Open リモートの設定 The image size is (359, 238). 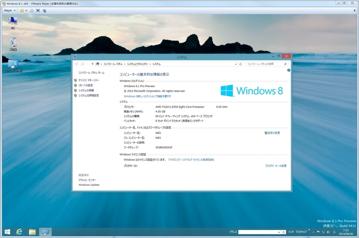point(86,85)
